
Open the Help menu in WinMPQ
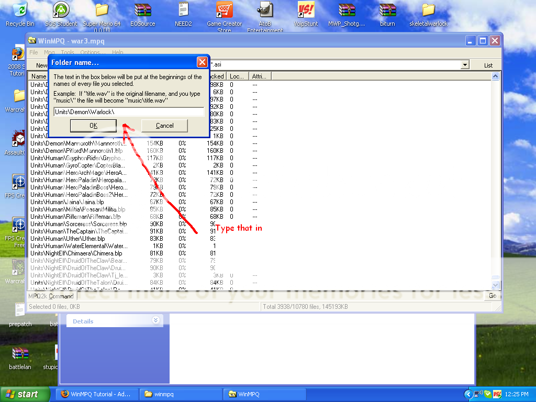[118, 52]
